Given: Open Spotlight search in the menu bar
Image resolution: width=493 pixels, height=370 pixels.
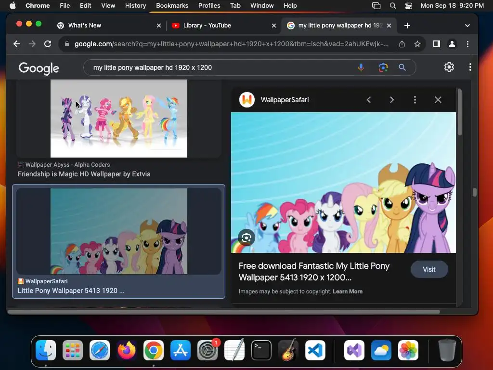Looking at the screenshot, I should (x=393, y=6).
